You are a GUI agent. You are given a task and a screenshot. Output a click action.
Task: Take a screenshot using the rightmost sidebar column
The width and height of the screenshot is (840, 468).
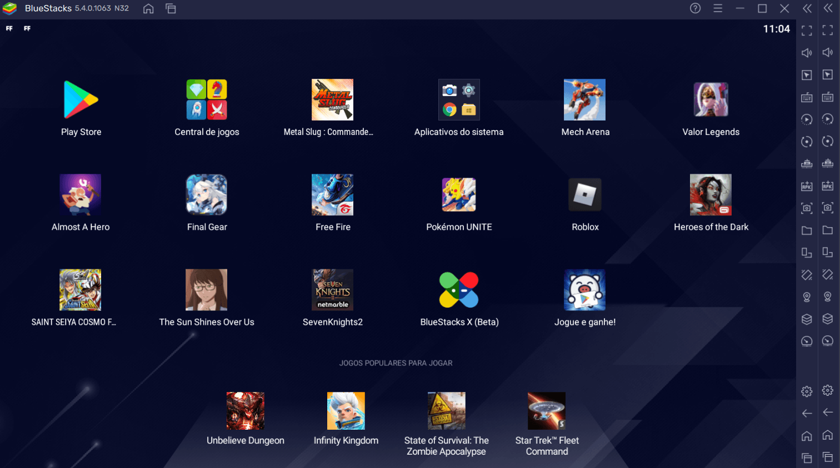pyautogui.click(x=828, y=208)
